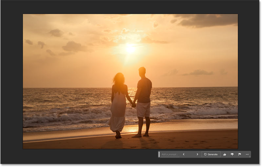Click the beach sunset photo on canvas
This screenshot has height=167, width=262.
(x=130, y=82)
